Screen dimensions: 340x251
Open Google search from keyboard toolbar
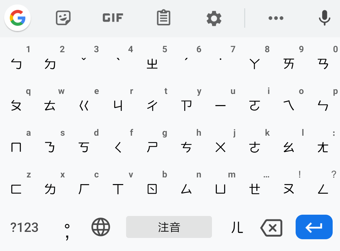click(x=17, y=18)
